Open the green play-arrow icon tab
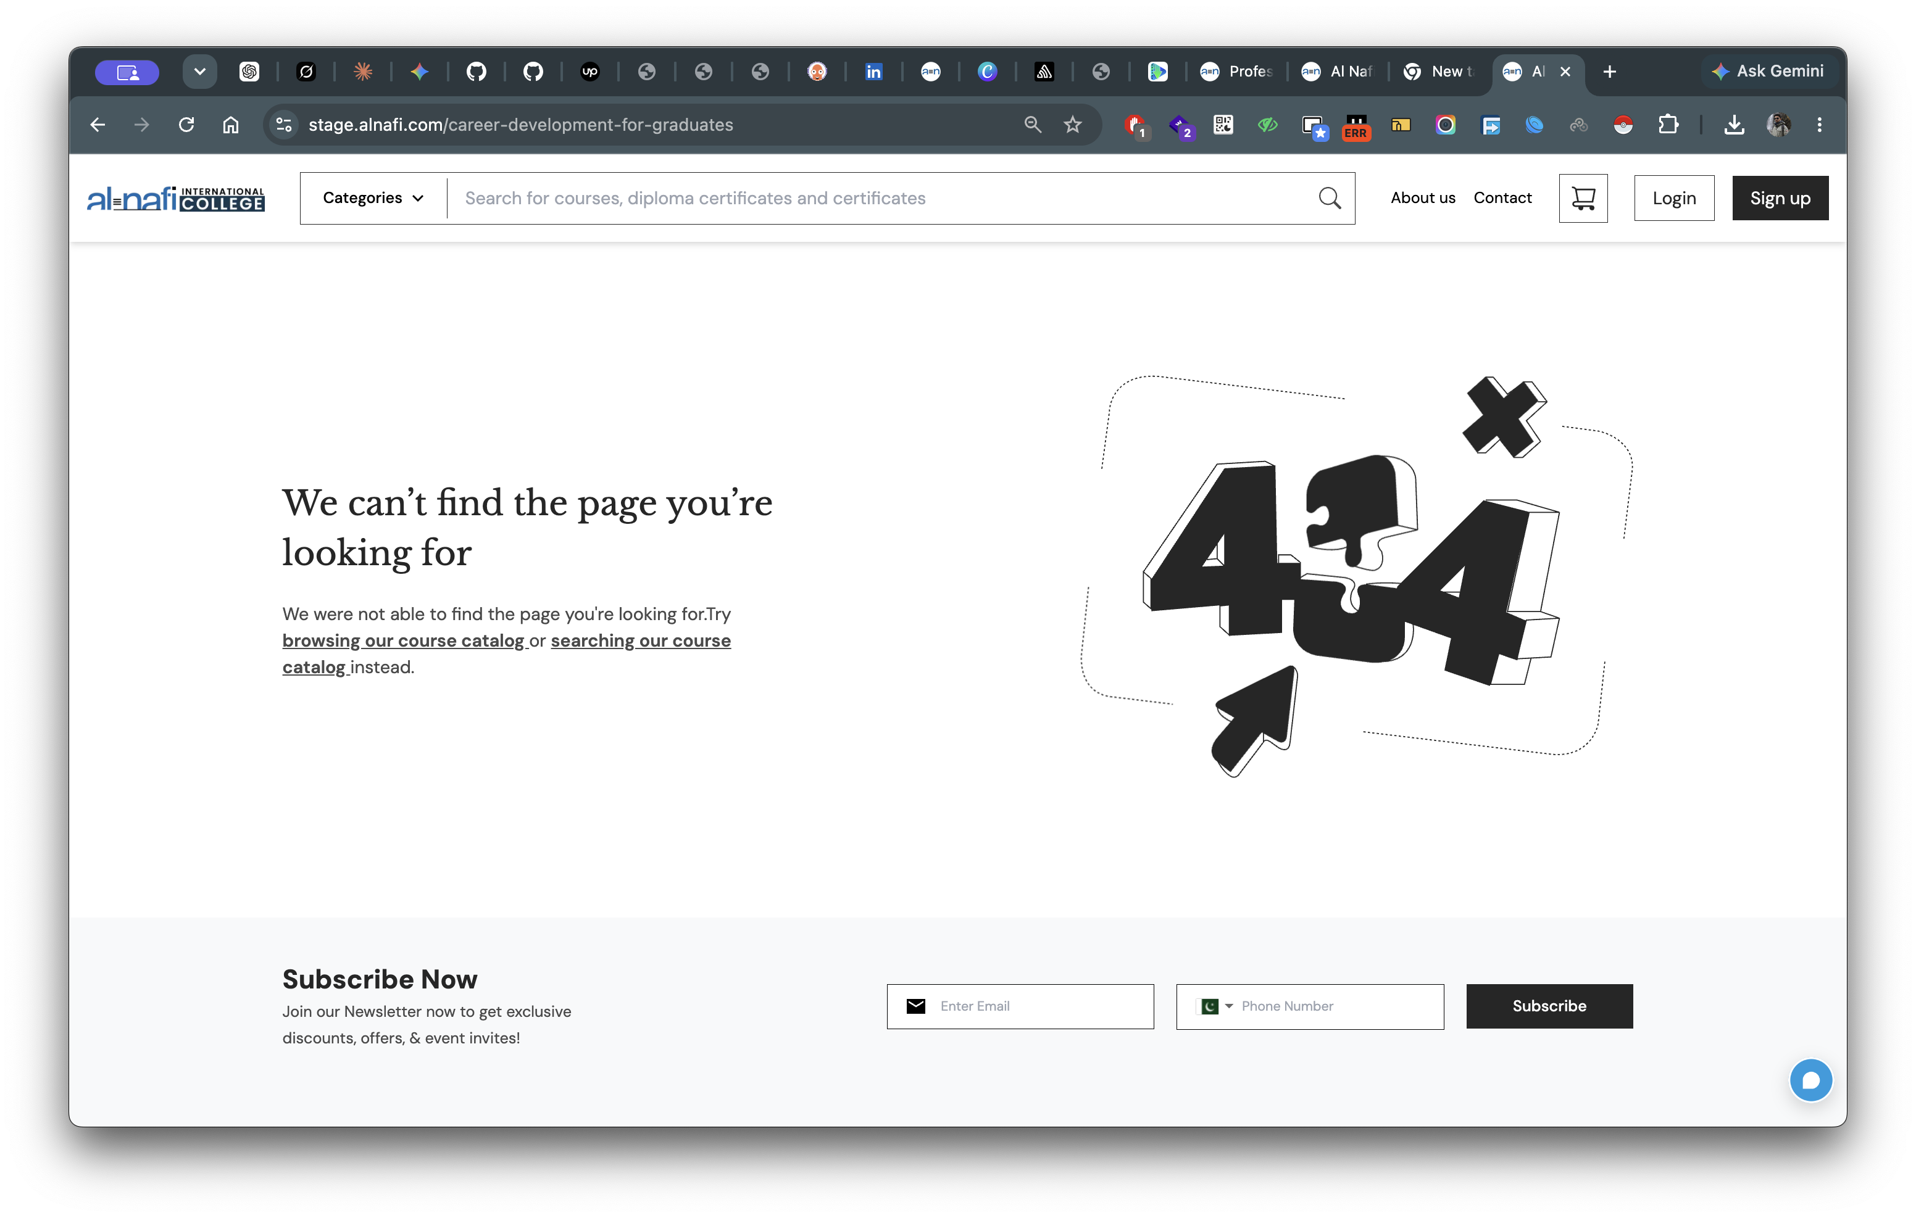 pyautogui.click(x=1158, y=72)
